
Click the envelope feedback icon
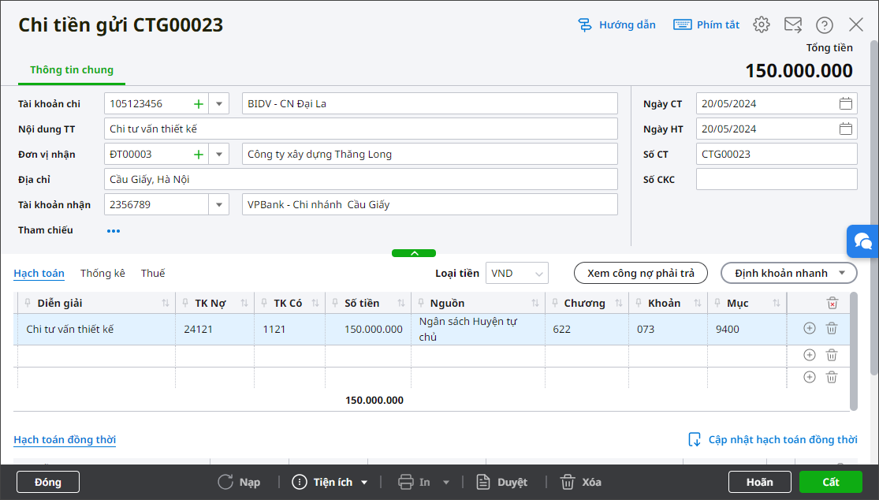792,24
